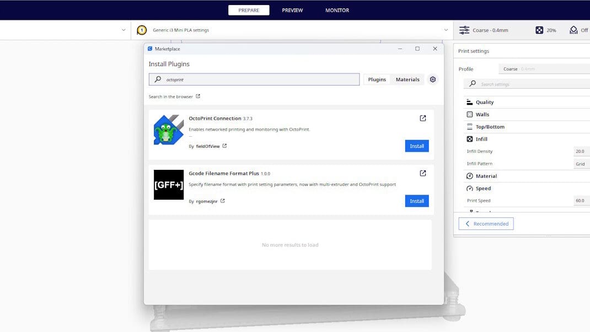Screen dimensions: 590x332
Task: Click the 'Infill Pattern' setting label
Action: tap(479, 164)
